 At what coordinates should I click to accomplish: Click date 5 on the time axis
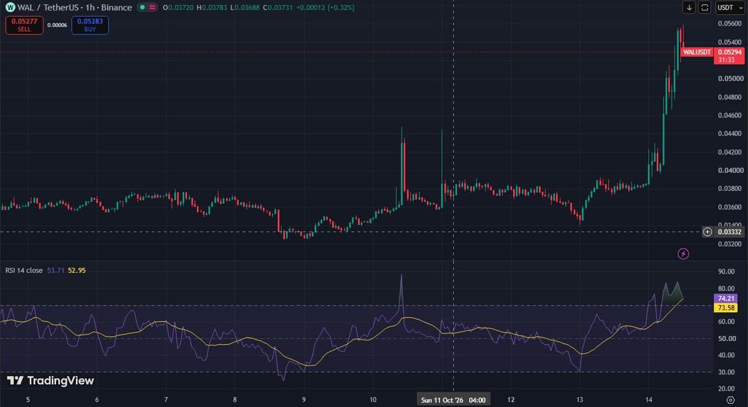pos(27,400)
